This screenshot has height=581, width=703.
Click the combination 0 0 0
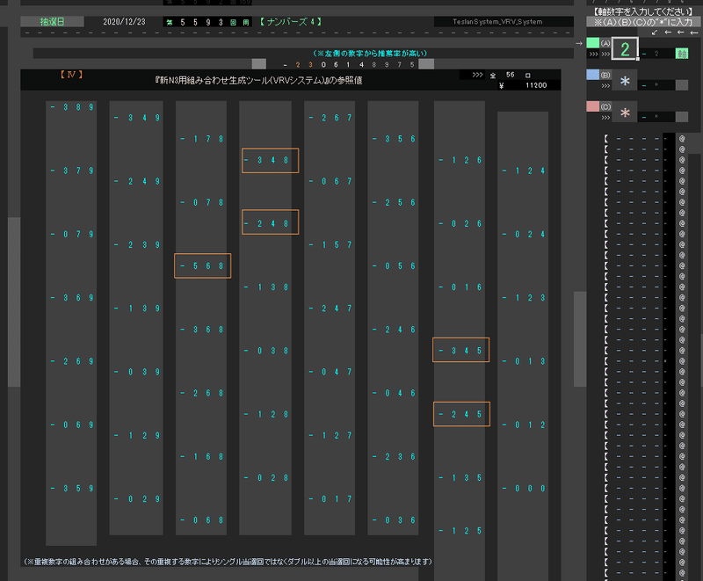tap(524, 488)
